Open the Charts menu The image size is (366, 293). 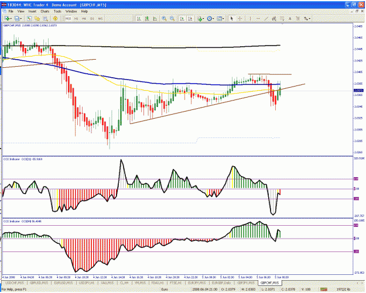tap(45, 11)
